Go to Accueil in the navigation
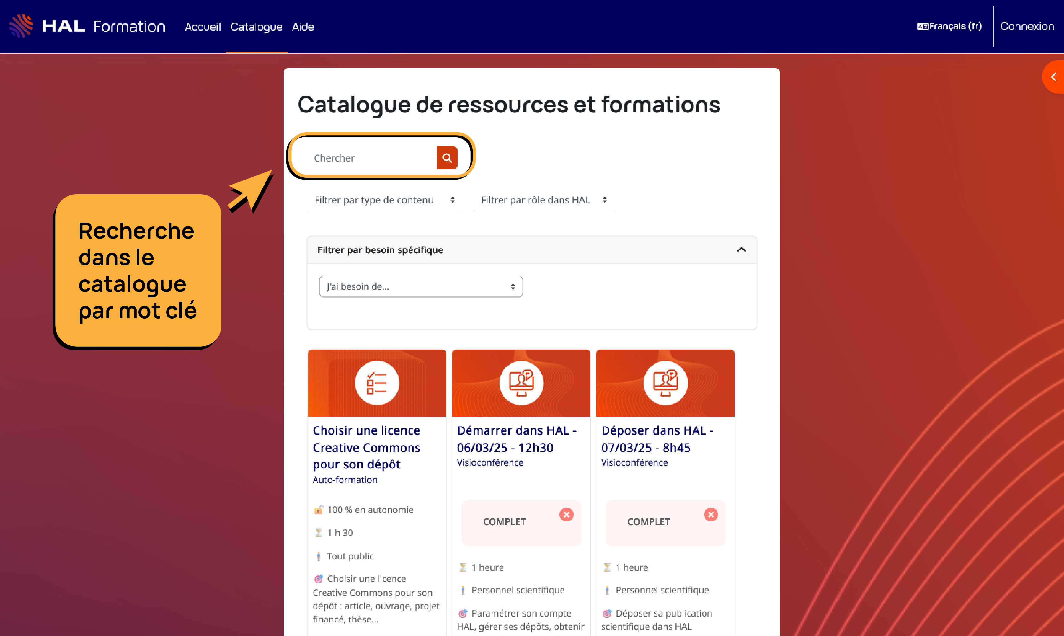1064x636 pixels. (x=203, y=27)
